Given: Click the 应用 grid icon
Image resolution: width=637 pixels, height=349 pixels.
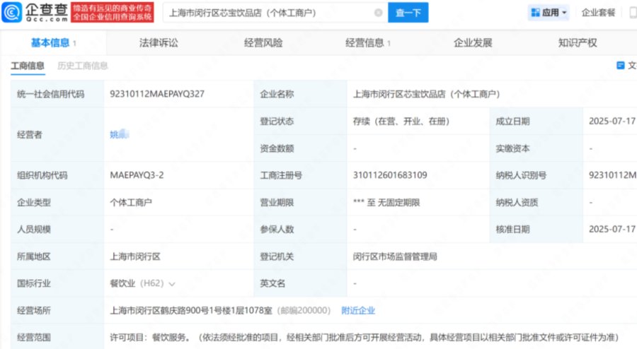Looking at the screenshot, I should [x=536, y=13].
